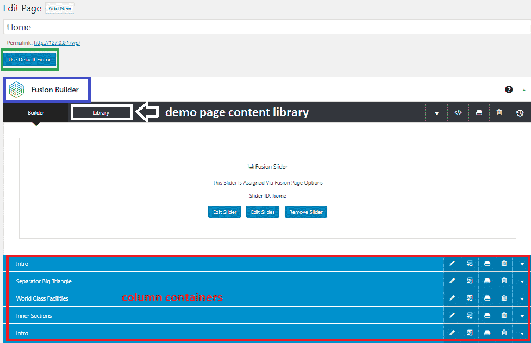Click the 'Slider ID: home' text
This screenshot has height=343, width=531.
[267, 195]
